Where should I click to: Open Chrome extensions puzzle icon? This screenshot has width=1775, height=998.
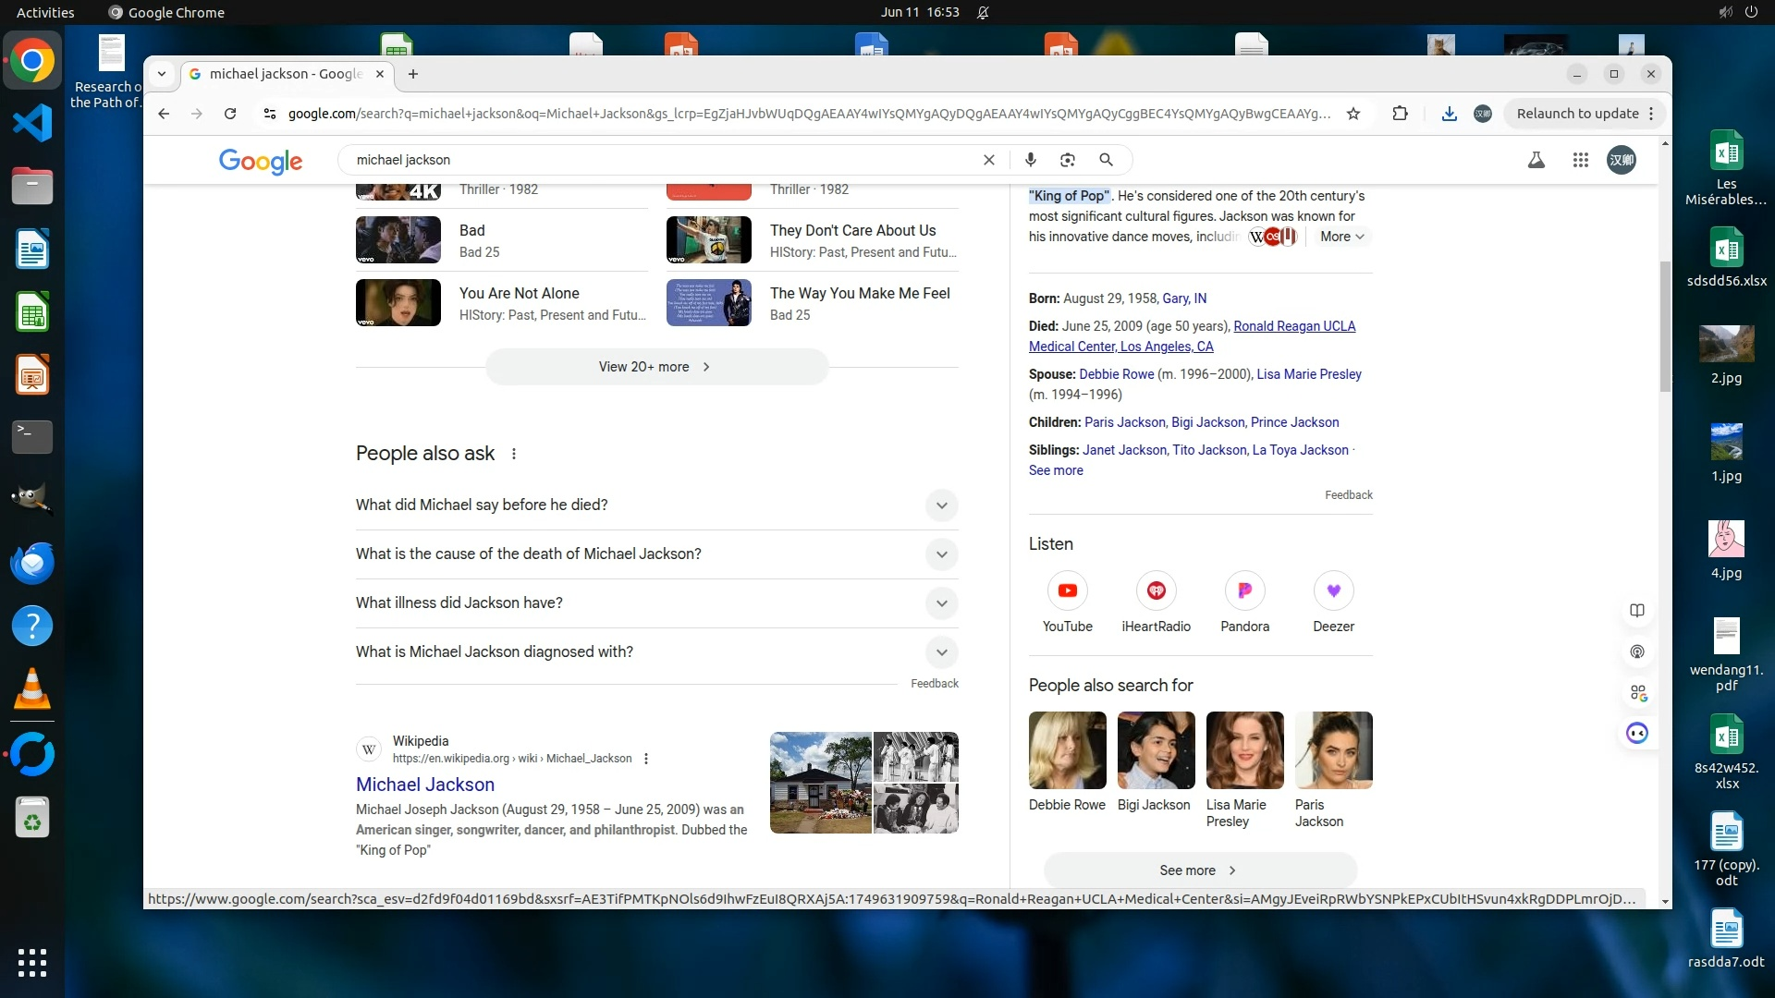1400,114
